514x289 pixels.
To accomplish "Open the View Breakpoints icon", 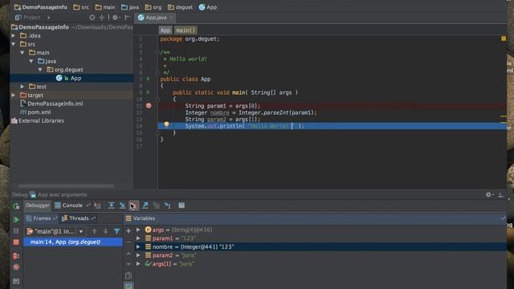I will pos(16,256).
